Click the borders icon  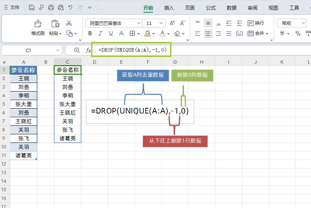click(x=132, y=33)
